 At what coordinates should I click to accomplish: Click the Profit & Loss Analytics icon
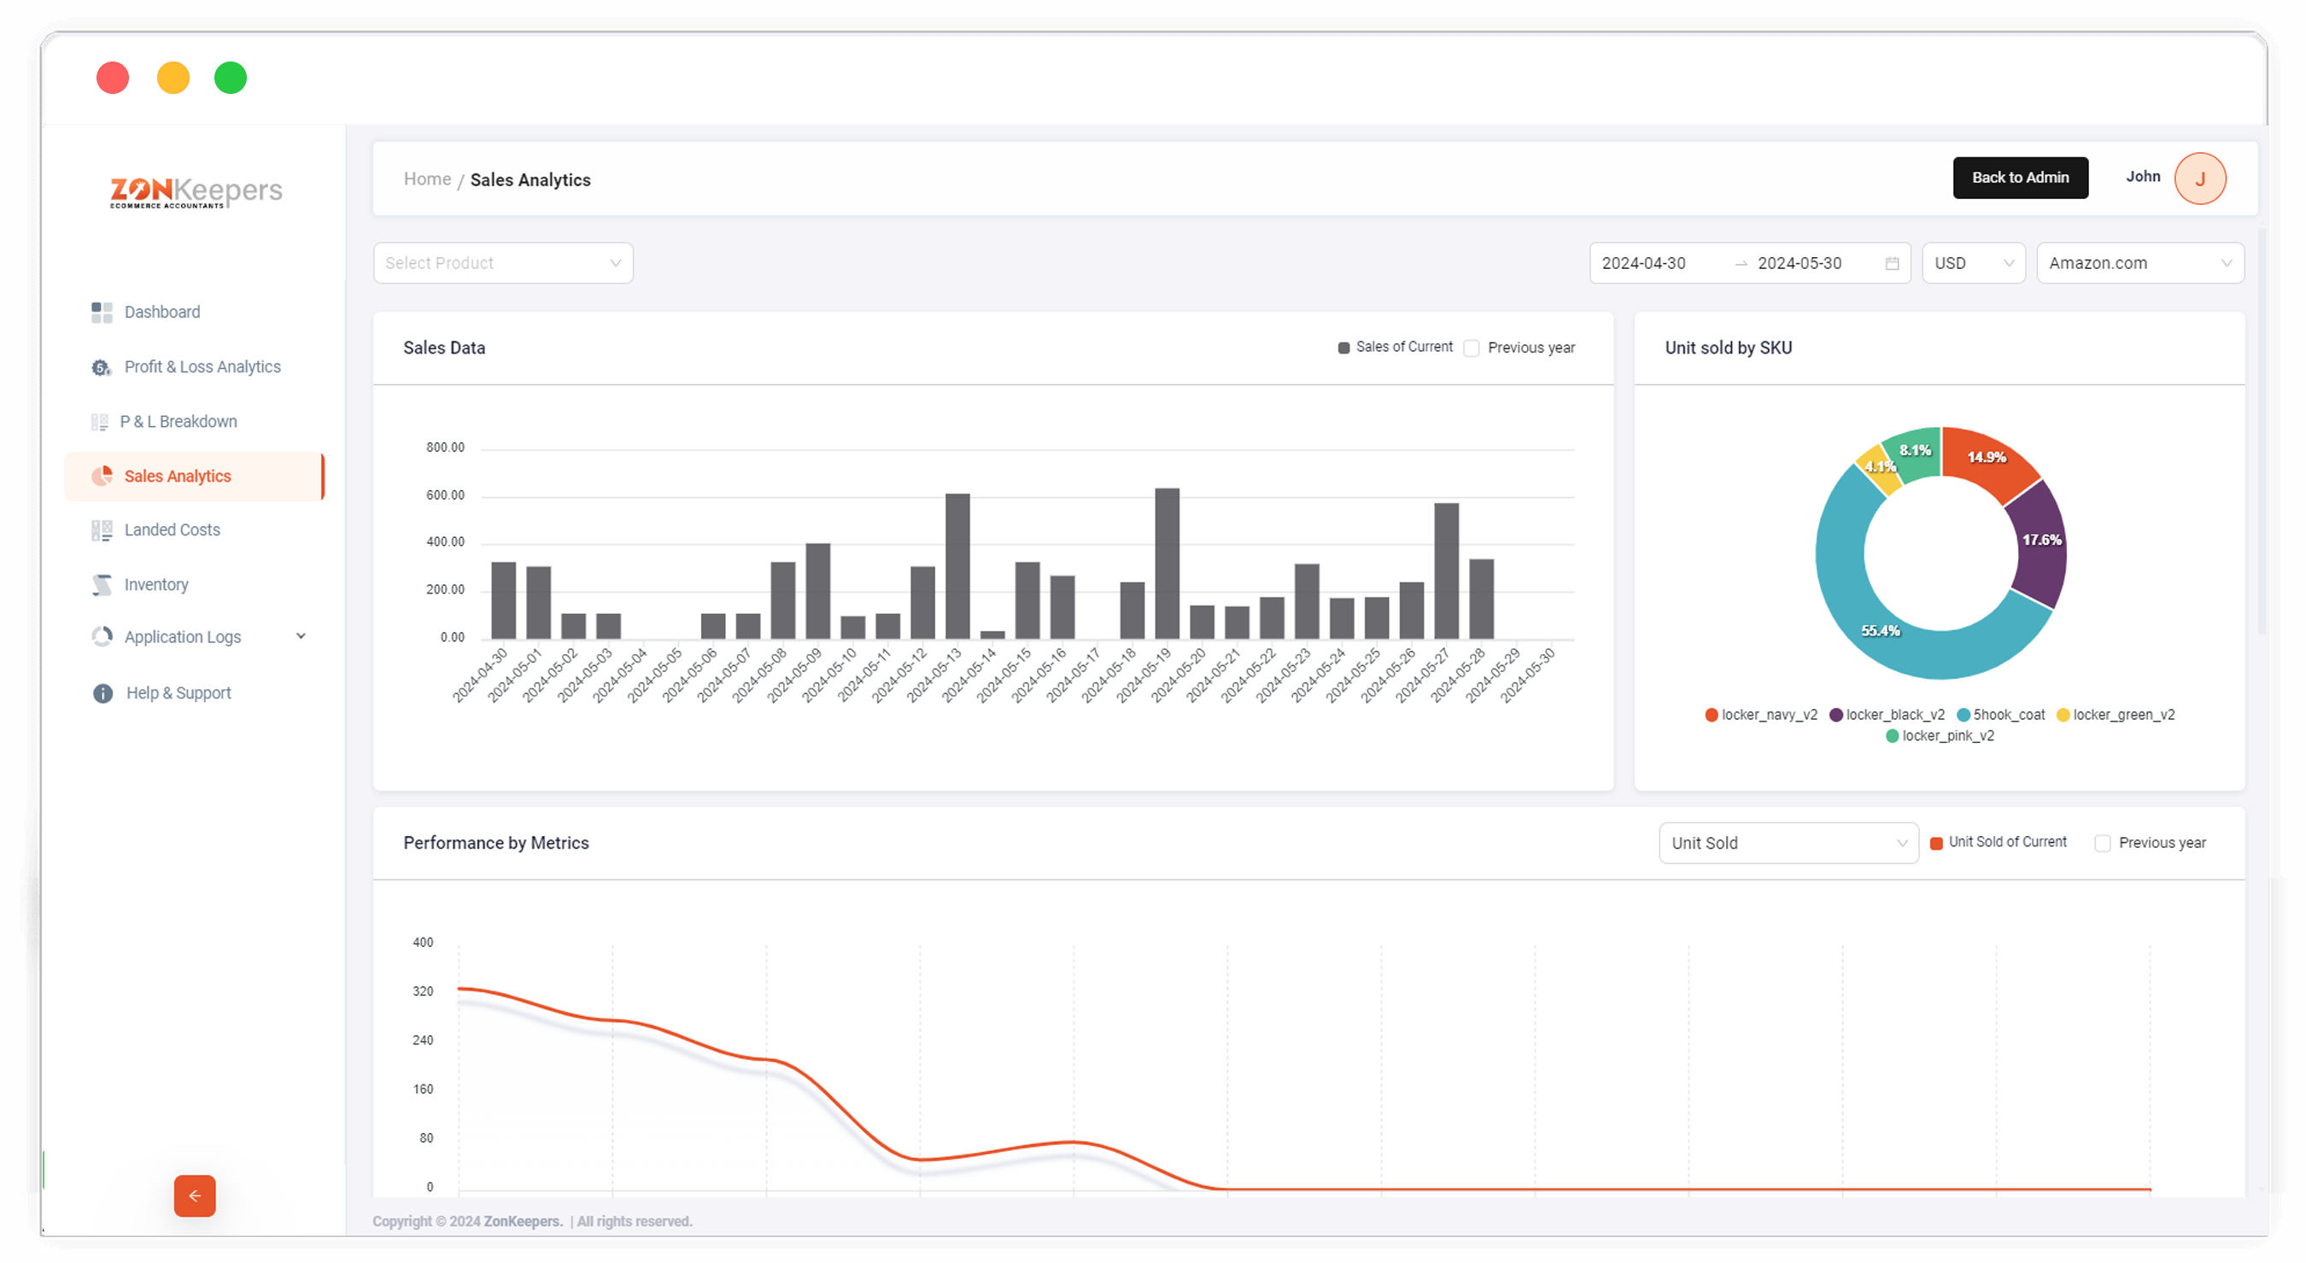click(x=101, y=367)
